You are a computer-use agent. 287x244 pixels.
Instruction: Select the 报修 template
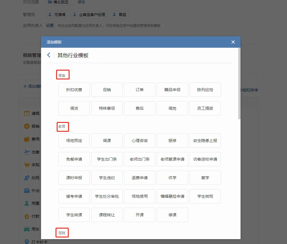coord(172,141)
